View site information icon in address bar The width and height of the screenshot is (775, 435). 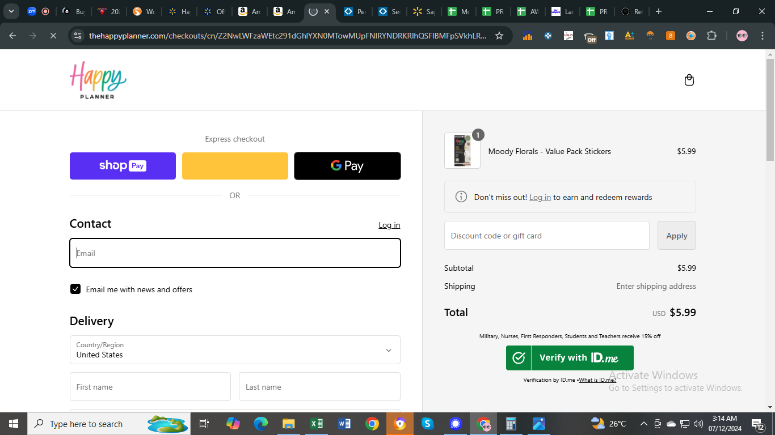78,36
